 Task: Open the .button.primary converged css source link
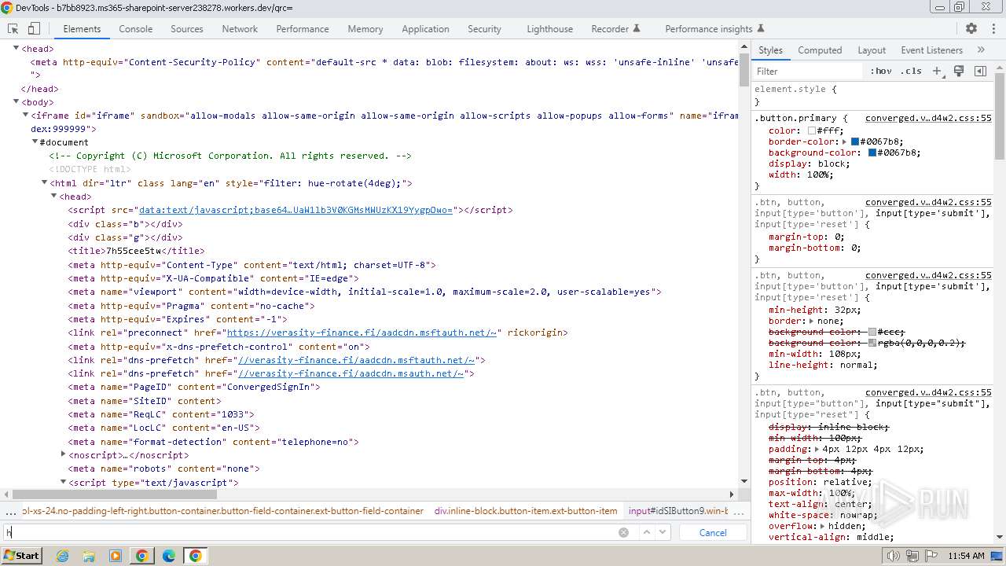pos(928,118)
